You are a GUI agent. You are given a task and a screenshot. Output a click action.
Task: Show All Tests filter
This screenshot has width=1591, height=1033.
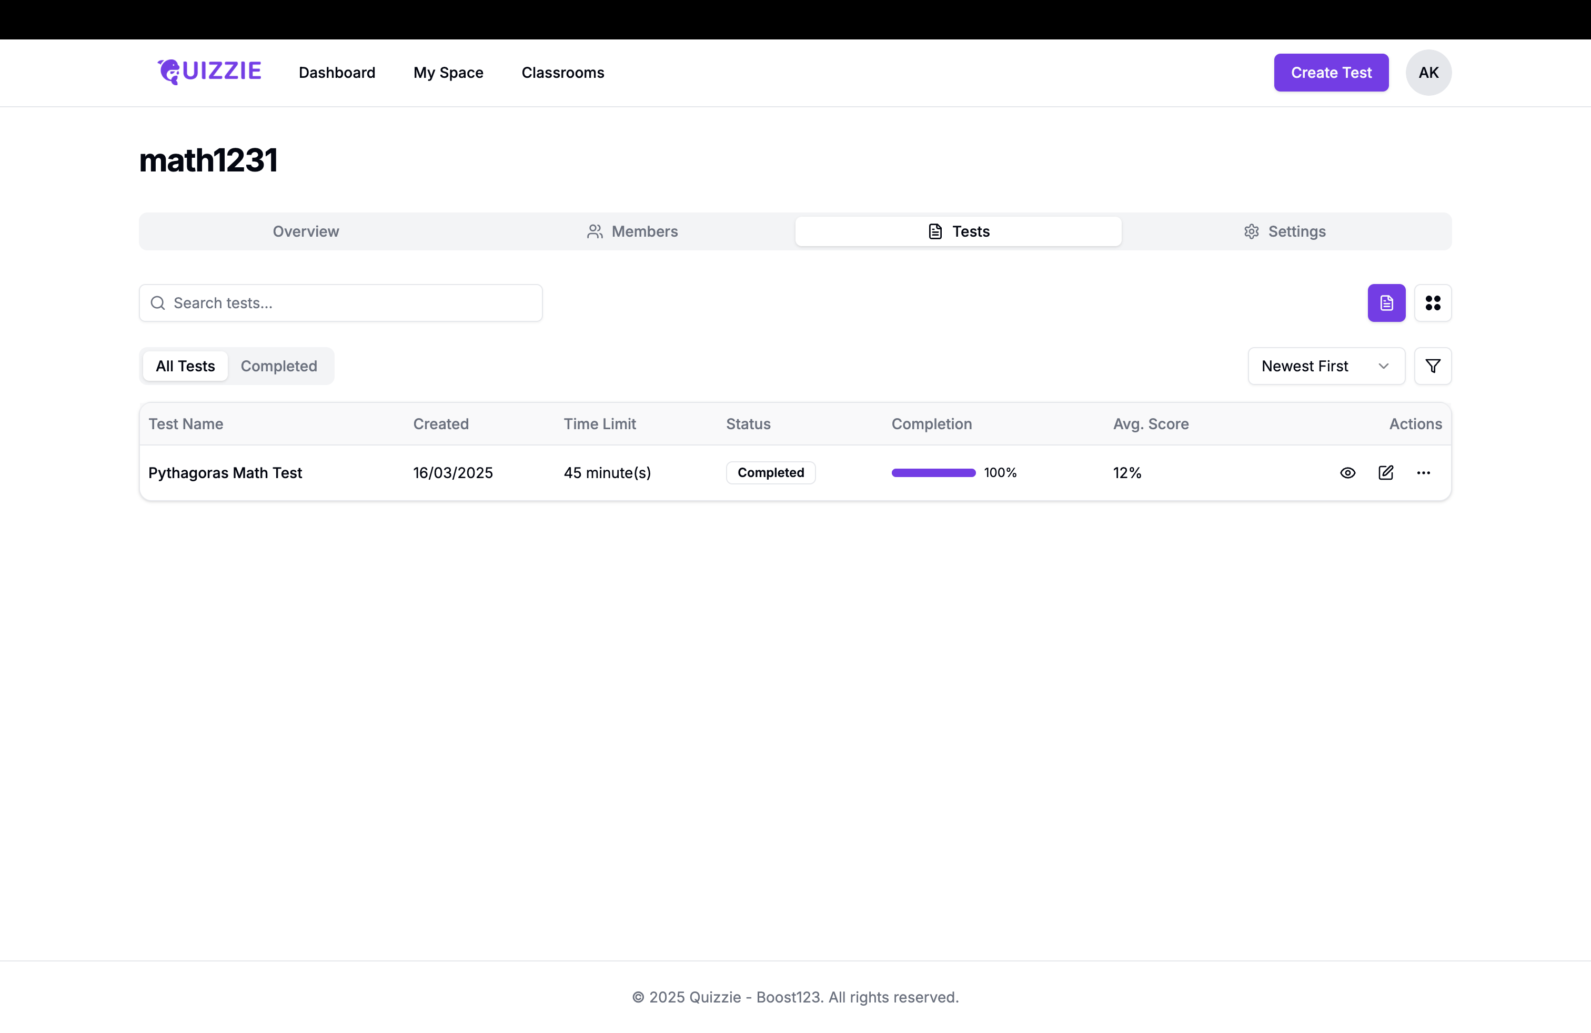pos(185,366)
